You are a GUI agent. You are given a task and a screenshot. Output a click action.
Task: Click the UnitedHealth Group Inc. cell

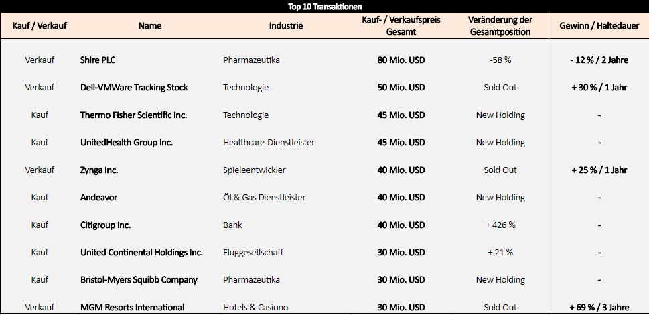coord(126,142)
